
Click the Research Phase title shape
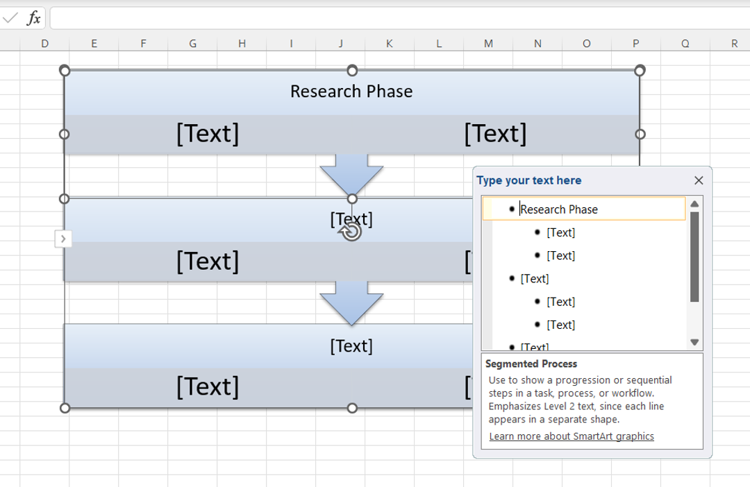[353, 91]
